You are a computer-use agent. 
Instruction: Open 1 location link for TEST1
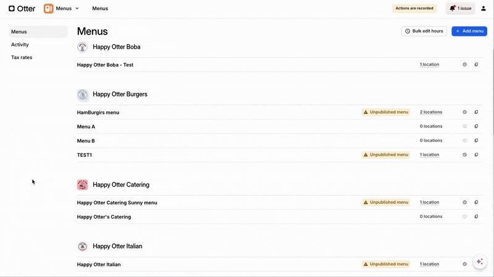[429, 155]
